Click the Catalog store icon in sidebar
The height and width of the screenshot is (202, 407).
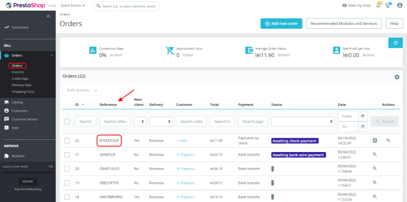pos(6,102)
